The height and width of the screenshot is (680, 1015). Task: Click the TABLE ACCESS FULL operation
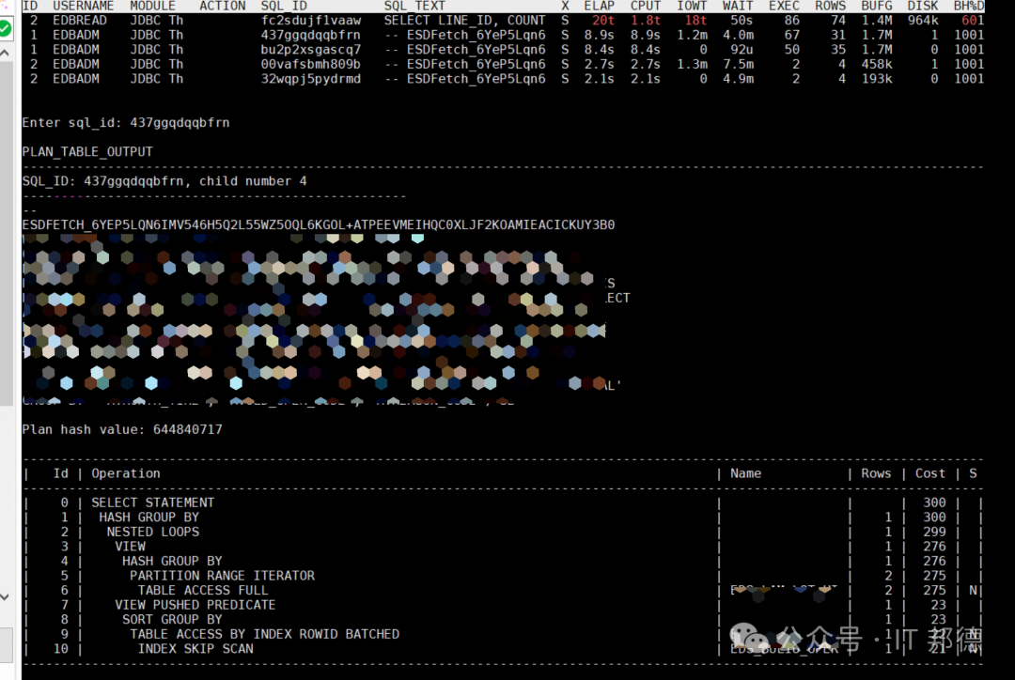(x=203, y=590)
